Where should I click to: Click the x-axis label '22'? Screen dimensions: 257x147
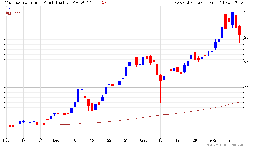[109, 141]
